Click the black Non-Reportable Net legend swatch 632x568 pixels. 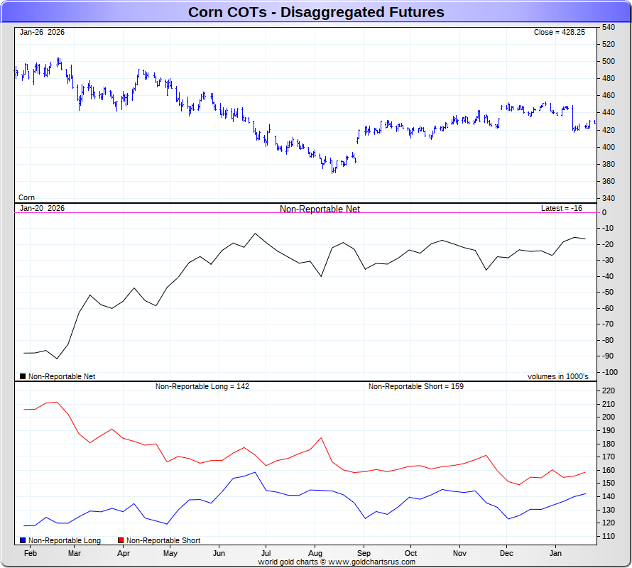click(23, 376)
